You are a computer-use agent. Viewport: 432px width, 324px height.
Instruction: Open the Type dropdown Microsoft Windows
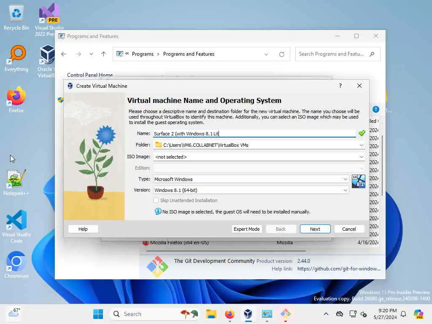coord(251,179)
